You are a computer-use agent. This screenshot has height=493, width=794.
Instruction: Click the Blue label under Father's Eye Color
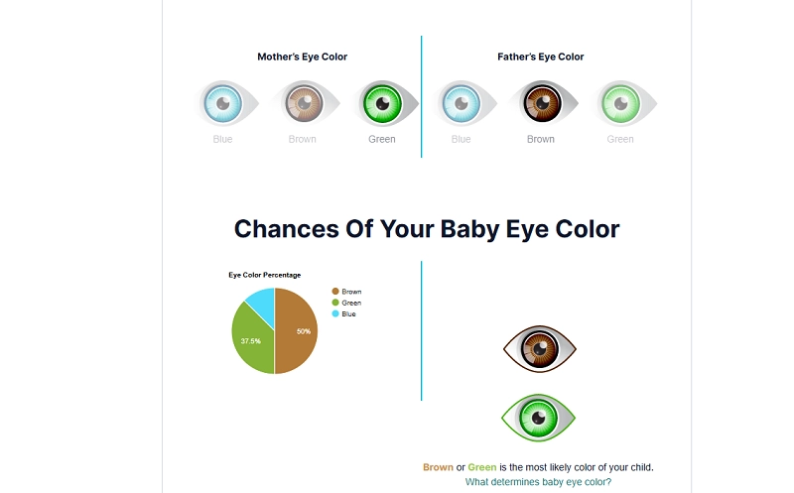(461, 139)
